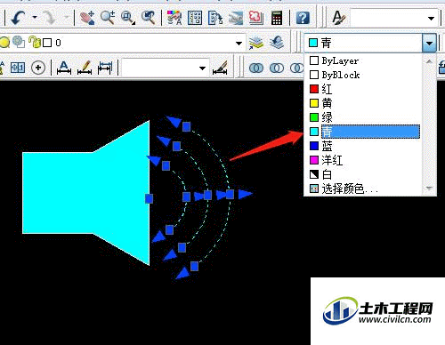The image size is (445, 345).
Task: Expand the dimension style dropdown arrow
Action: click(202, 68)
